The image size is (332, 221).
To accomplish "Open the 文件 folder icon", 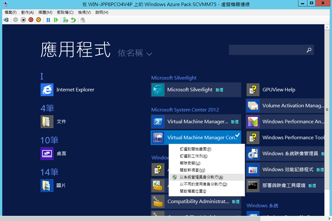I will 47,122.
